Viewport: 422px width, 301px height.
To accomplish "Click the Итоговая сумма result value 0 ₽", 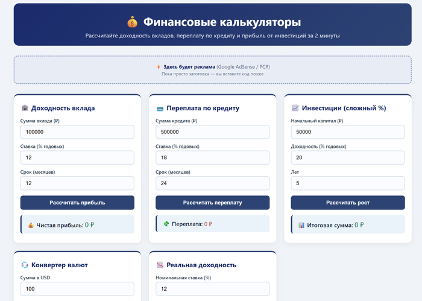I will tap(359, 225).
